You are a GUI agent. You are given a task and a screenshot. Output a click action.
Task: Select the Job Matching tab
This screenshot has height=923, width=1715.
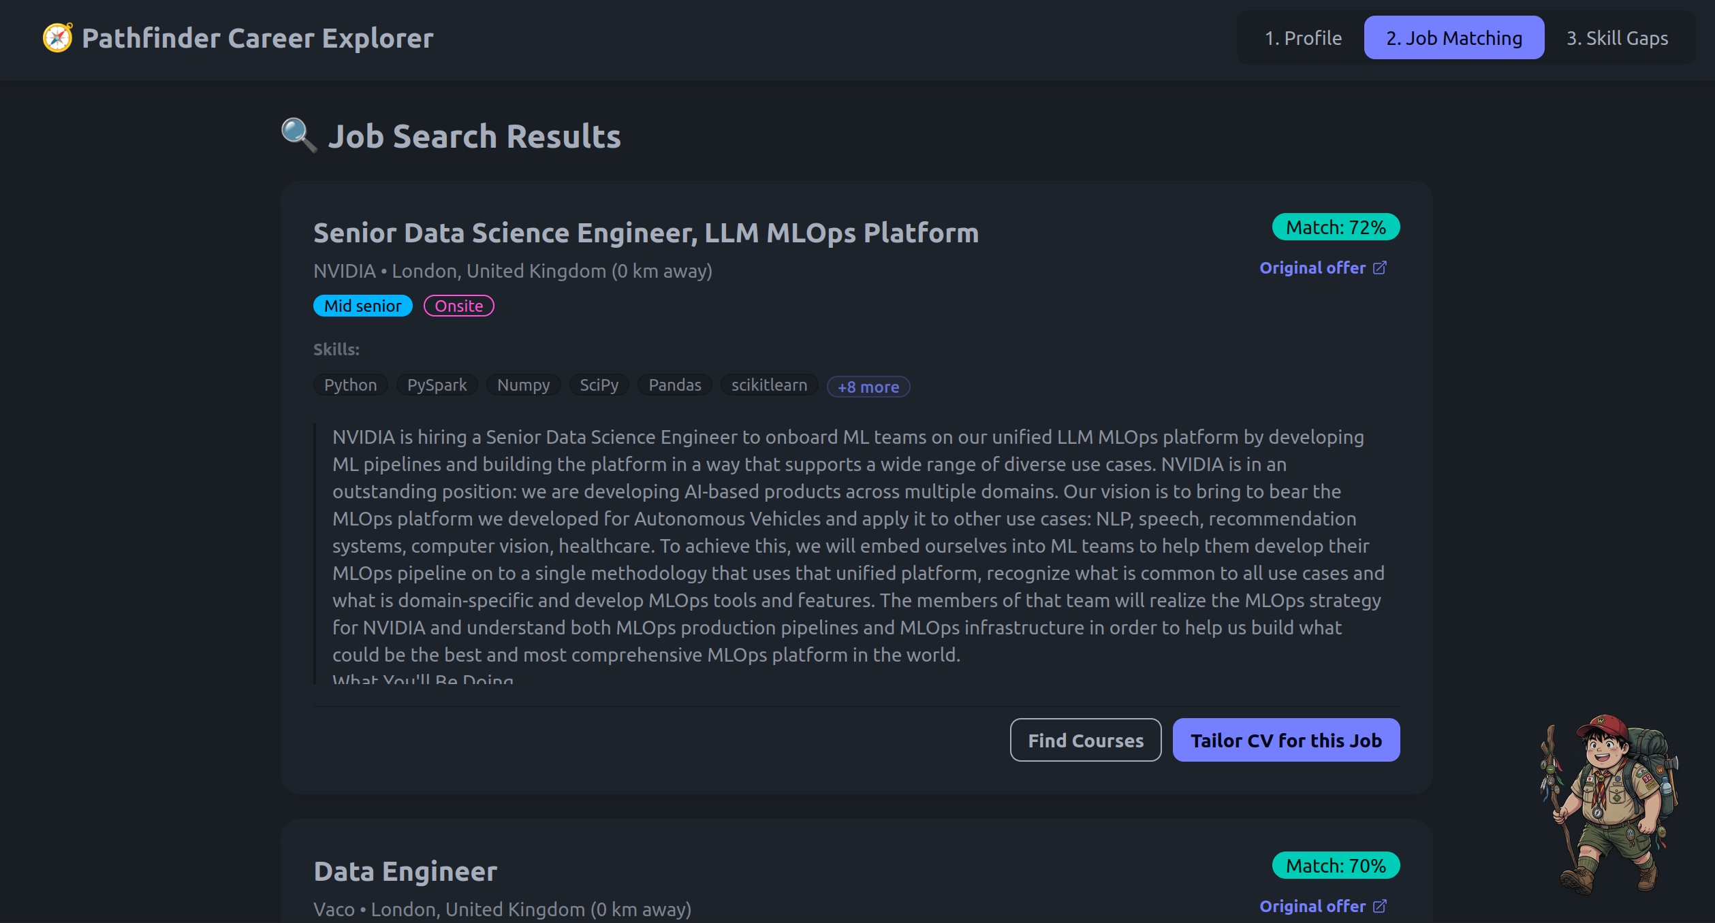pyautogui.click(x=1454, y=38)
